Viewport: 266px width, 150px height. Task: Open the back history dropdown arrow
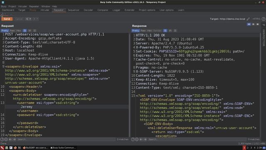tap(30, 19)
